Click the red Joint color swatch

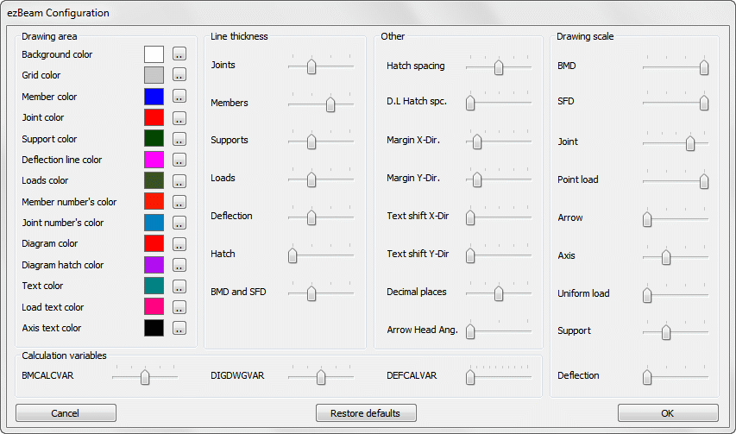tap(154, 117)
